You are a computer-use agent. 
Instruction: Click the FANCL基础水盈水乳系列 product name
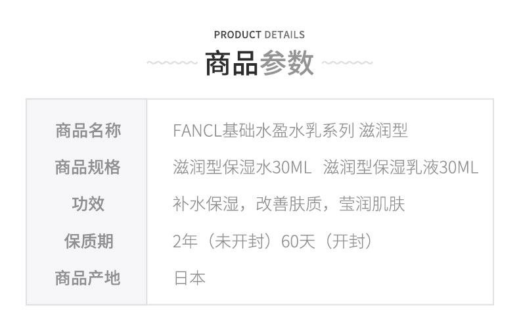pyautogui.click(x=264, y=130)
